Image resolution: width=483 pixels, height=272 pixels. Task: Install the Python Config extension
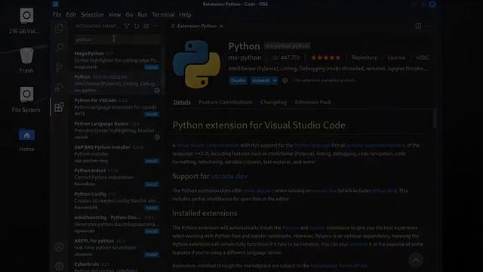coord(152,208)
